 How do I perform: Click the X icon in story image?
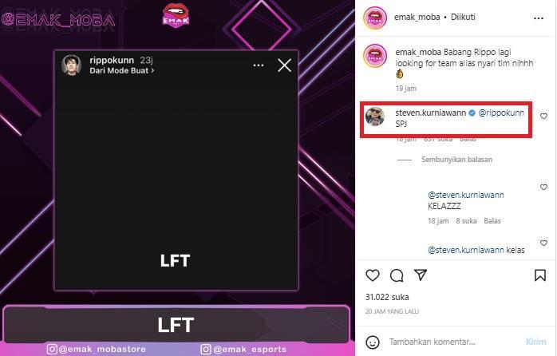click(x=284, y=65)
